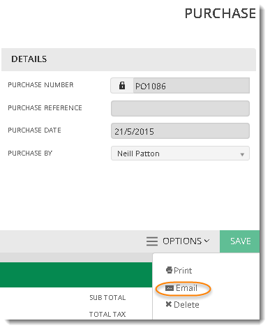
Task: Open the Options menu button
Action: pyautogui.click(x=178, y=241)
